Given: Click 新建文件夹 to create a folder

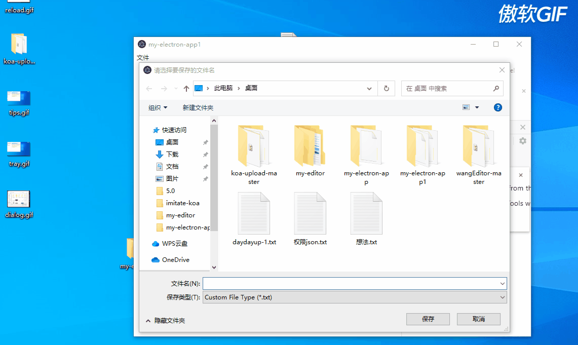Looking at the screenshot, I should pyautogui.click(x=197, y=107).
